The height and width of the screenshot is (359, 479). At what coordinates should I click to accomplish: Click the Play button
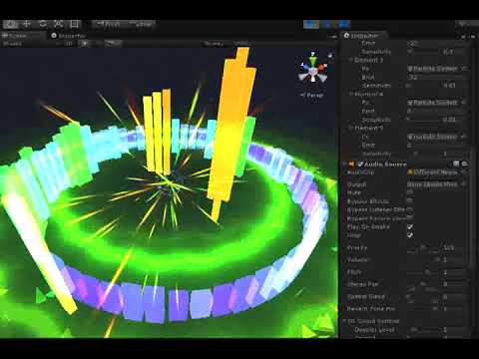point(311,24)
